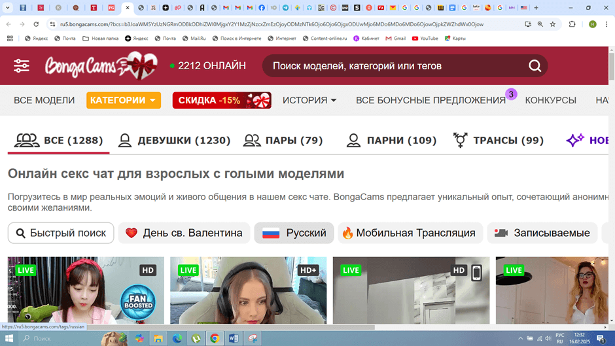Open the КОНКУРСЫ menu item
This screenshot has height=346, width=615.
[550, 101]
